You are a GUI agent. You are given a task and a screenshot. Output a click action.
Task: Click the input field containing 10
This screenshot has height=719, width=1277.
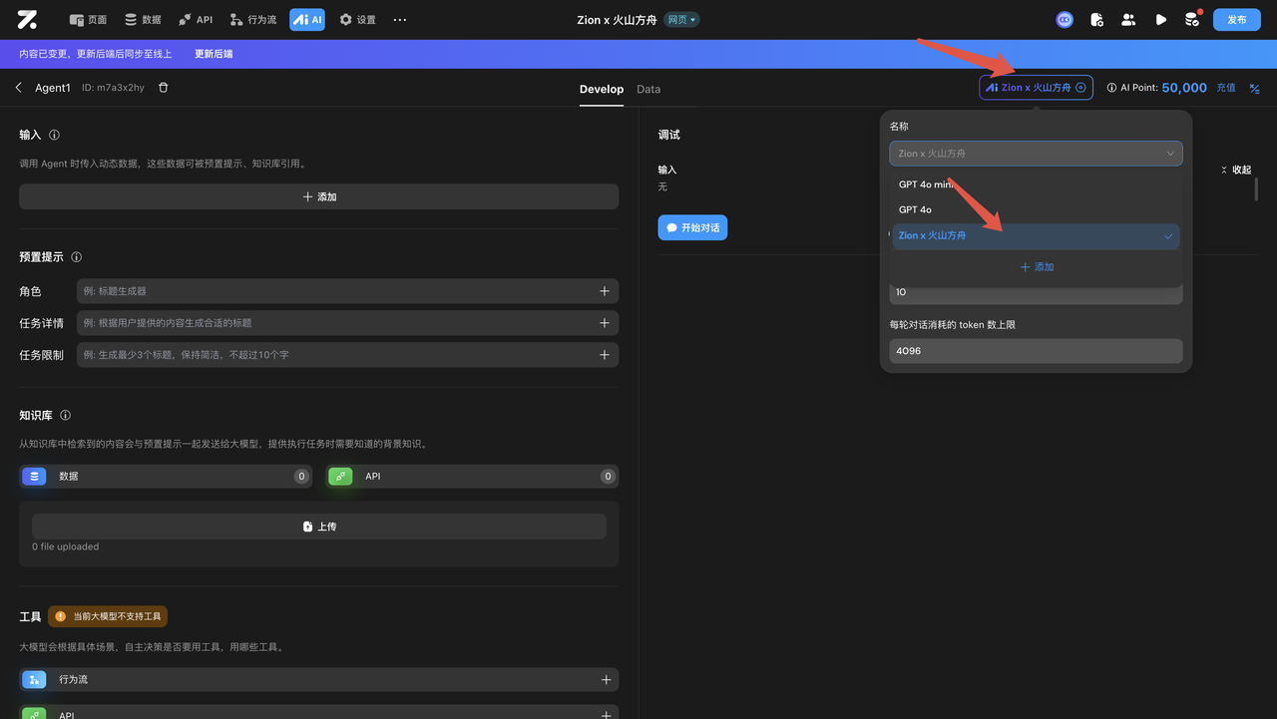(x=1036, y=293)
